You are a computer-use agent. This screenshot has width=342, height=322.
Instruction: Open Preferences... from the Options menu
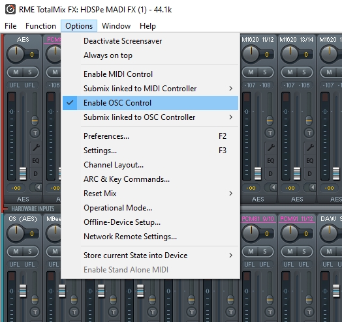(x=150, y=136)
